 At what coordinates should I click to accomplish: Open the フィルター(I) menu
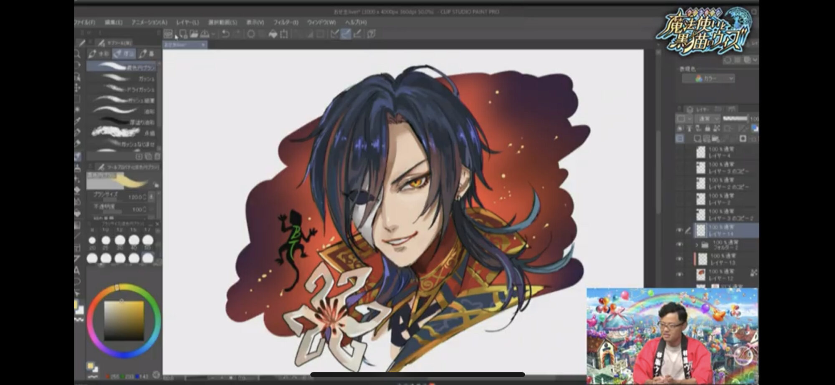[286, 22]
